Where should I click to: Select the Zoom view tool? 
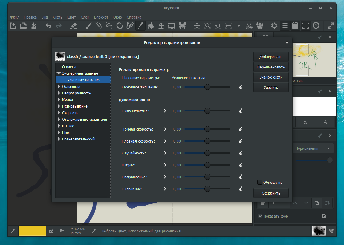click(x=207, y=26)
